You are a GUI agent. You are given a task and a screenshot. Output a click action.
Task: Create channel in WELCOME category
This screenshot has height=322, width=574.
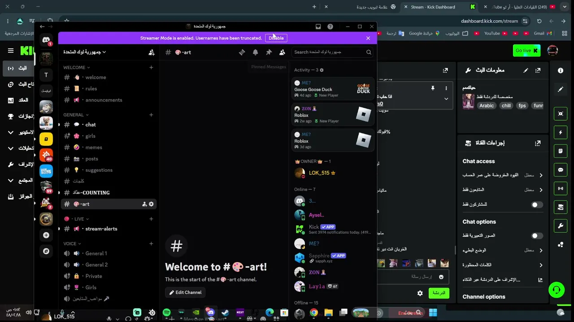151,68
